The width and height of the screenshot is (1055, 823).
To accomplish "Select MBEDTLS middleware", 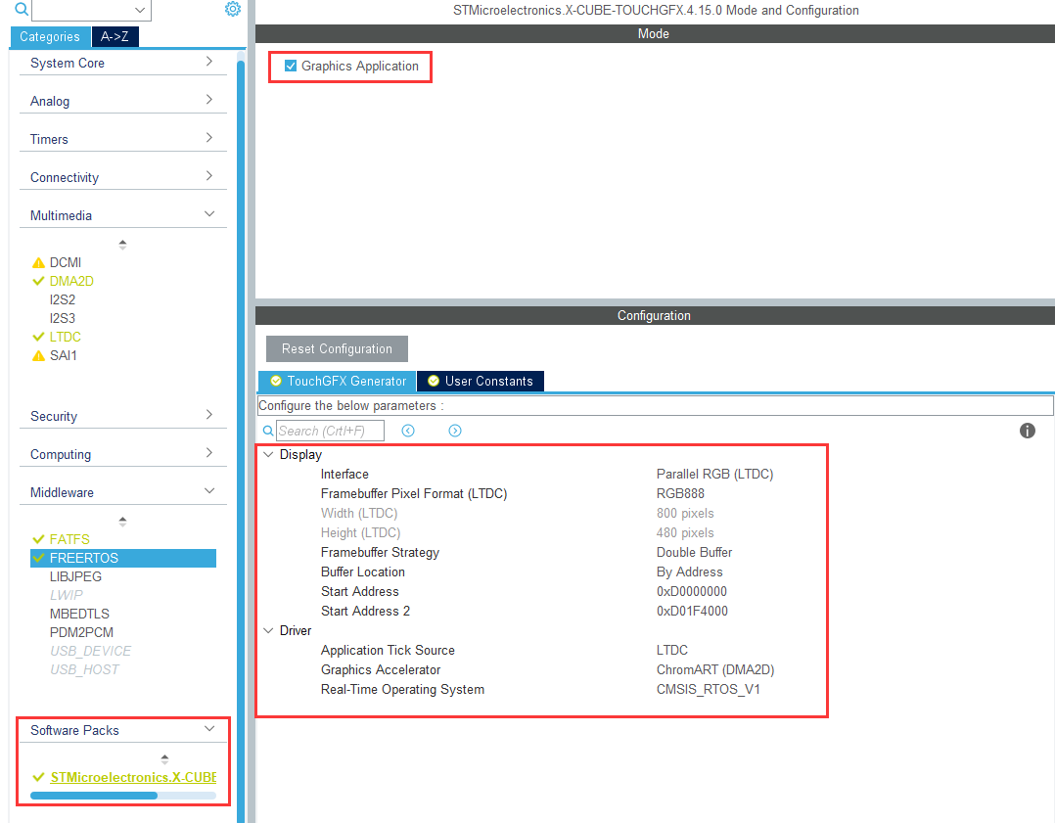I will pyautogui.click(x=79, y=614).
